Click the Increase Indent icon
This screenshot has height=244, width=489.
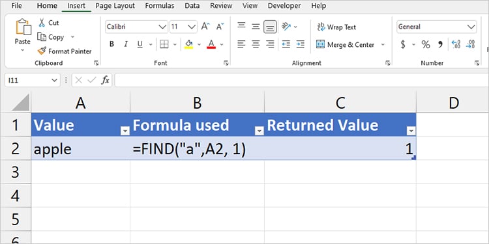click(x=300, y=44)
